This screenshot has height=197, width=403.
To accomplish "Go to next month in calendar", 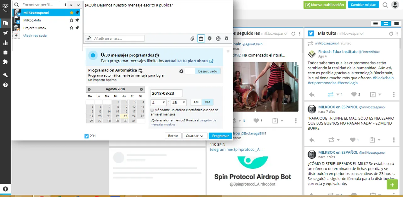I will [x=141, y=89].
